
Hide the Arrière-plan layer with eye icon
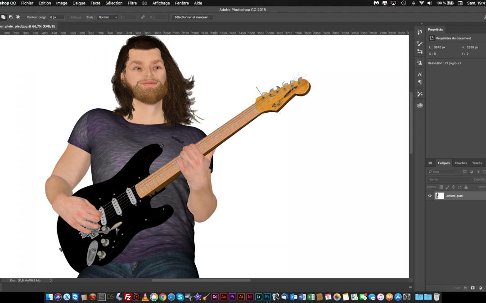430,196
